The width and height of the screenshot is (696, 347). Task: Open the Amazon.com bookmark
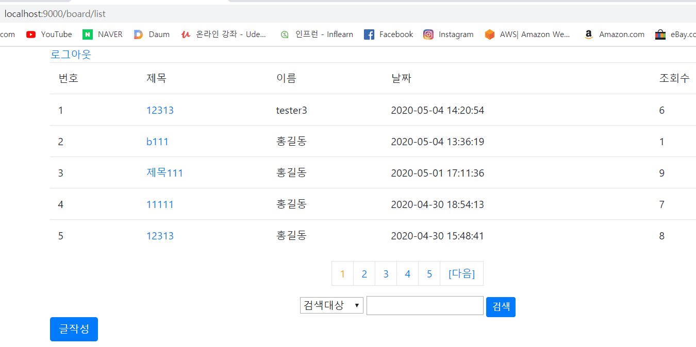click(x=614, y=34)
